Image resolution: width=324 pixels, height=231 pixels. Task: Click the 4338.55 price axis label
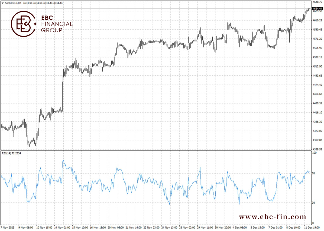pyautogui.click(x=317, y=149)
